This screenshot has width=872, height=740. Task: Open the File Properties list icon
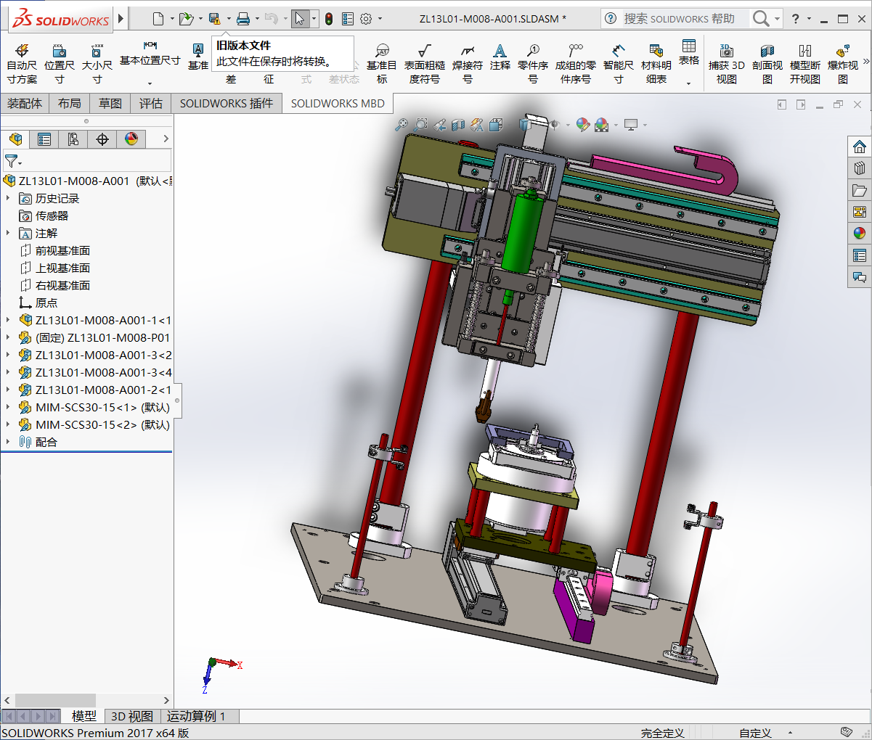[348, 19]
